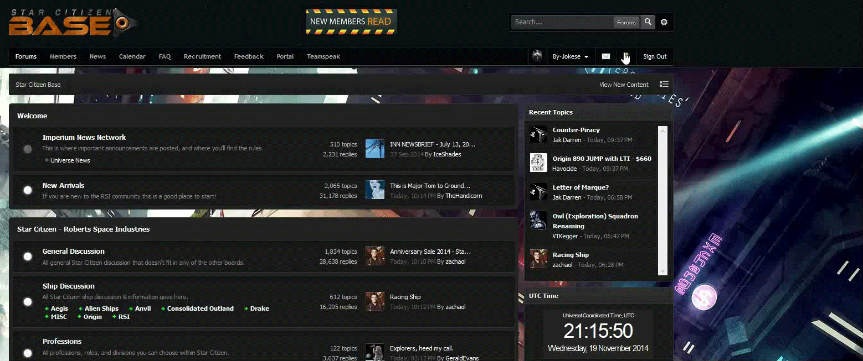Click the user avatar beside By-Jokese
The height and width of the screenshot is (361, 863).
537,56
